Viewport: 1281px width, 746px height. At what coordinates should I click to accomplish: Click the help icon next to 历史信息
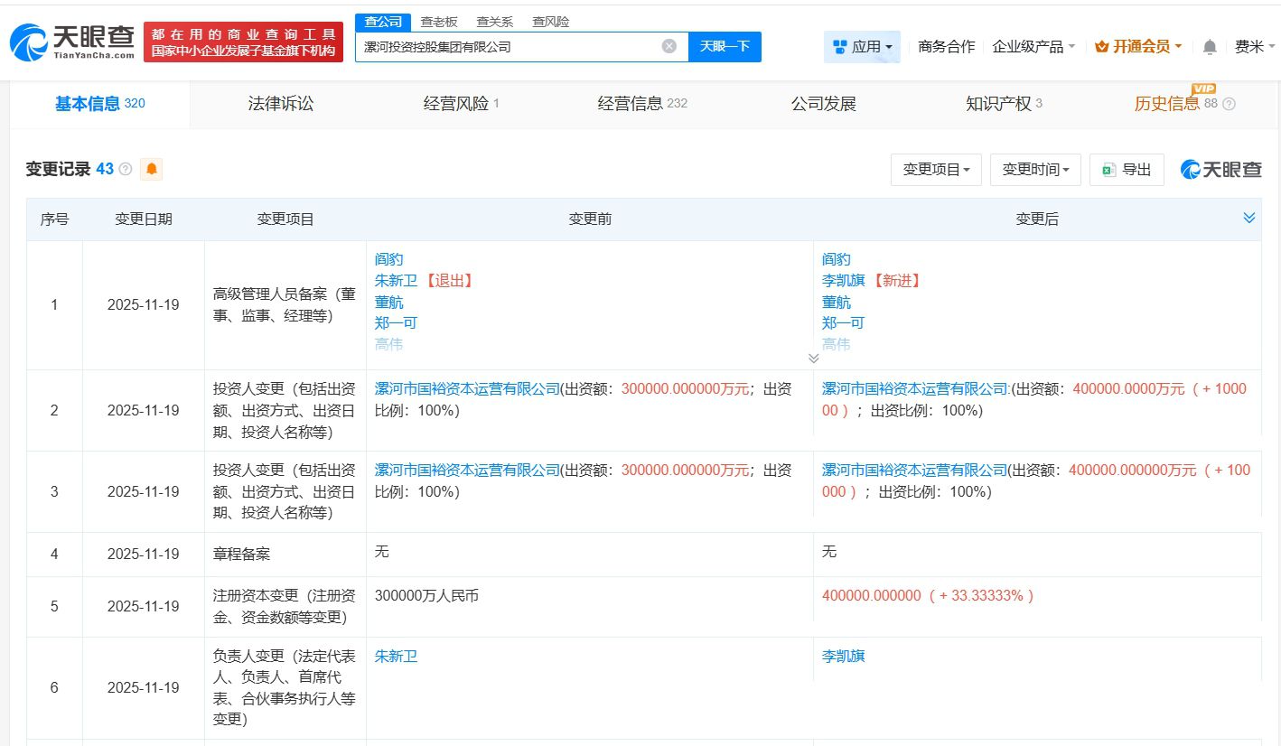click(1229, 104)
